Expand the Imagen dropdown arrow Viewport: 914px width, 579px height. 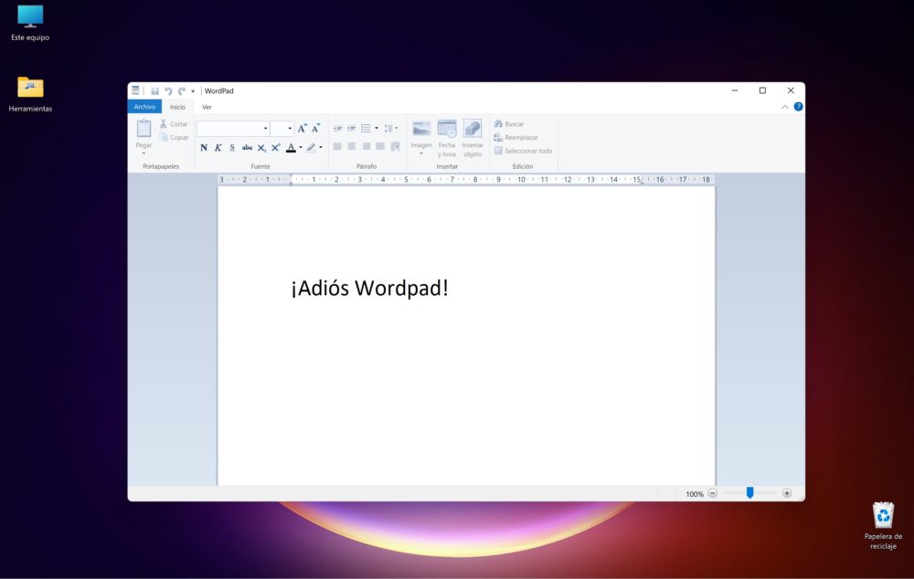pyautogui.click(x=420, y=153)
